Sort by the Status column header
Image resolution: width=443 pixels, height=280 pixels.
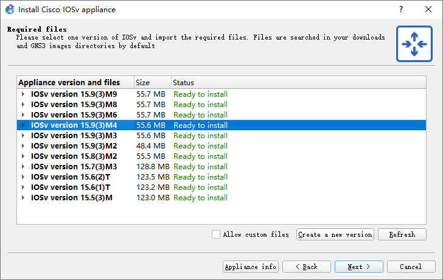(299, 83)
